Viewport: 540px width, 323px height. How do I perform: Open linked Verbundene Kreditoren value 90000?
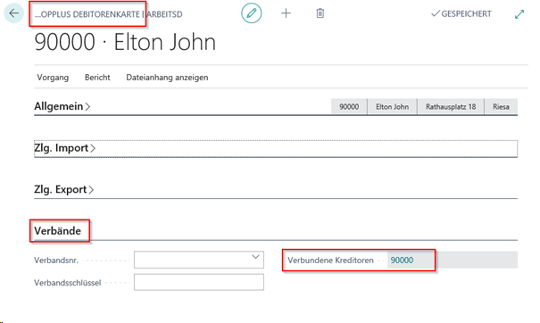point(402,261)
